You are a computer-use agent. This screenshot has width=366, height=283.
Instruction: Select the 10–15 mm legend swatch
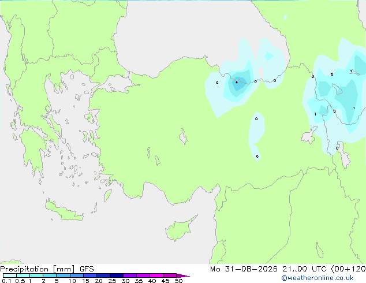pyautogui.click(x=77, y=275)
